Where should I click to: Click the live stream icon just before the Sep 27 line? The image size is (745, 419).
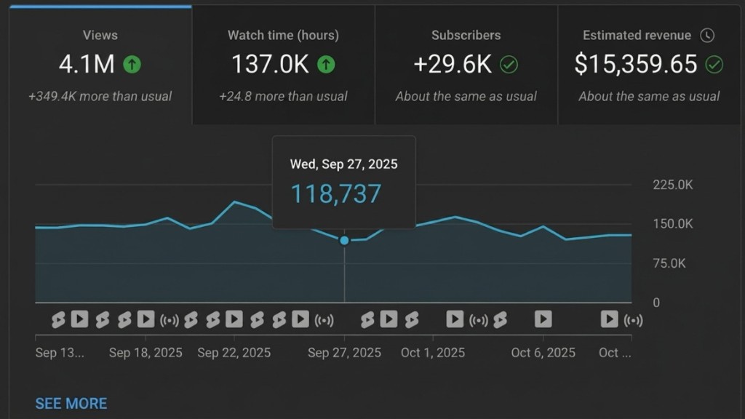324,321
